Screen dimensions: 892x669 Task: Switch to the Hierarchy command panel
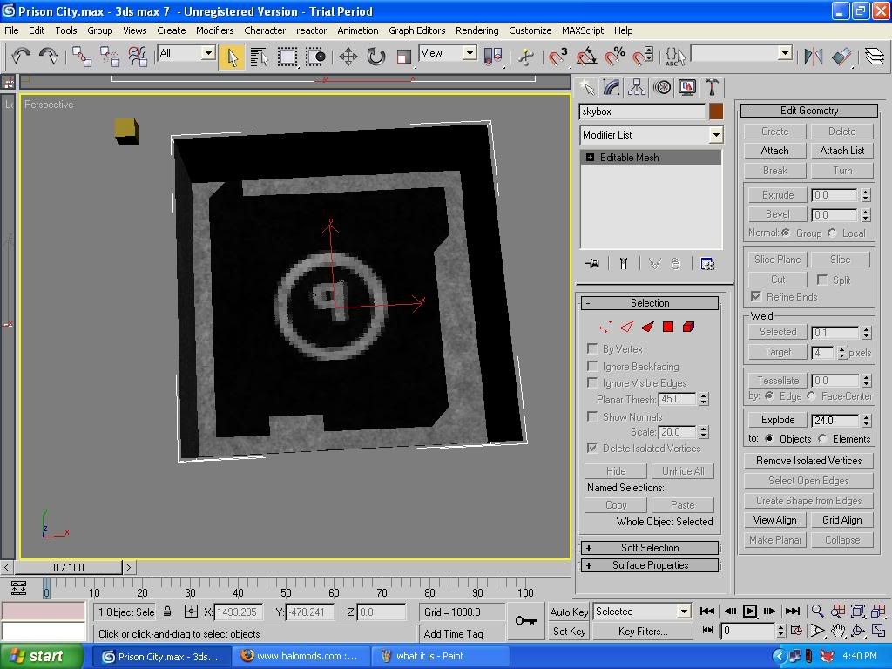click(637, 88)
